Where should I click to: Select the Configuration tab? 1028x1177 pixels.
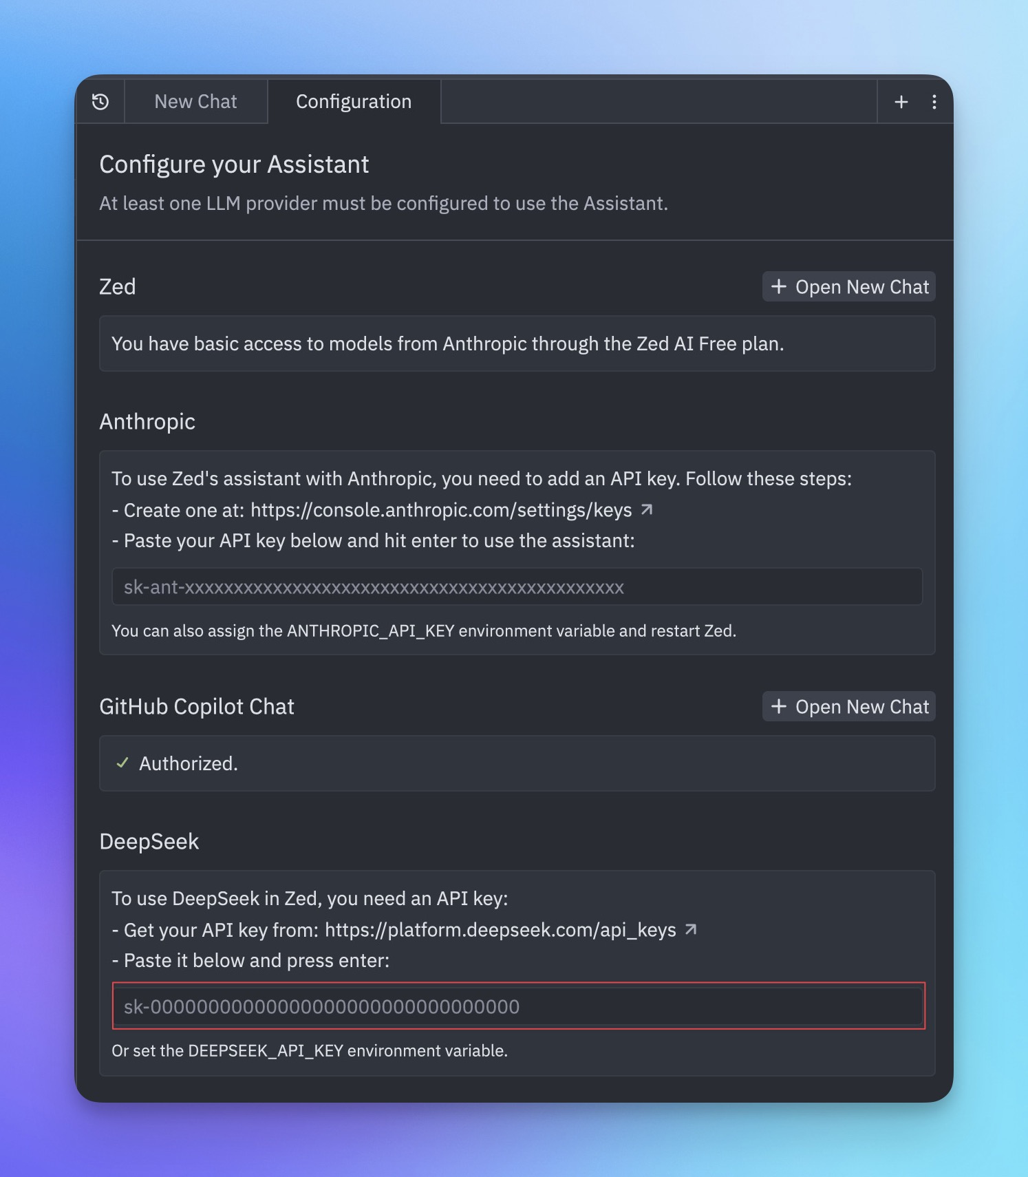tap(353, 101)
